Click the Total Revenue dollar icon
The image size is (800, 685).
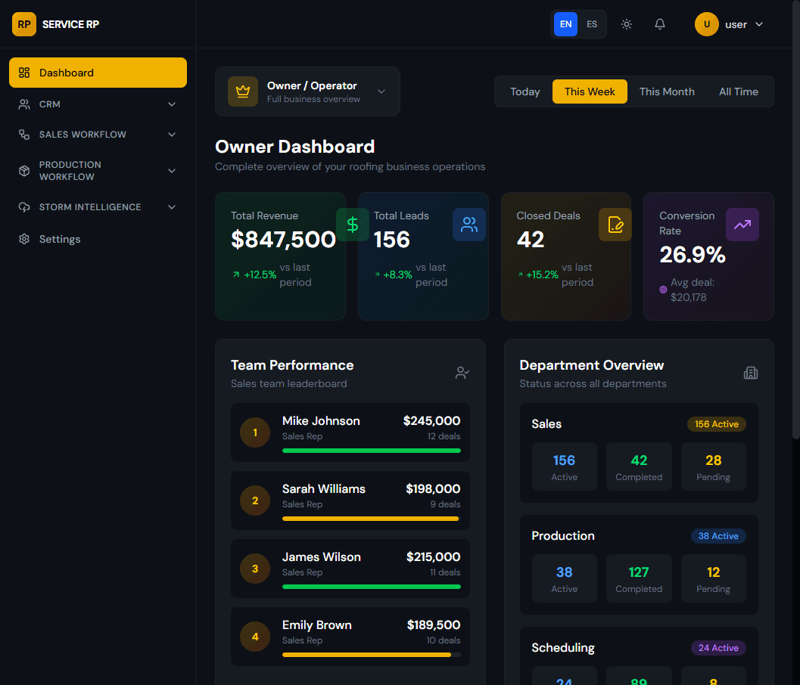(x=352, y=225)
